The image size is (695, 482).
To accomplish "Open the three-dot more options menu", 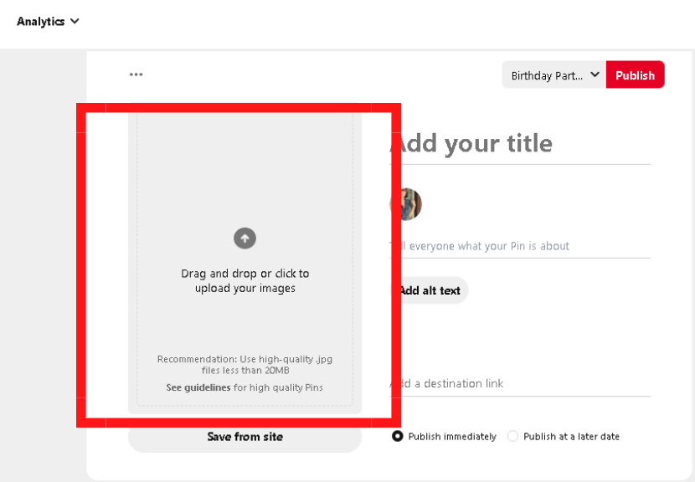I will (136, 74).
